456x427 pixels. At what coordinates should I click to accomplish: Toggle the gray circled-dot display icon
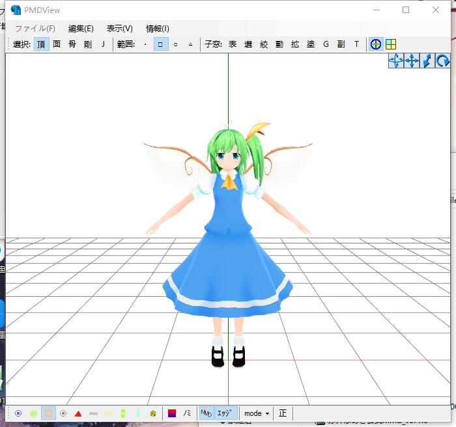pyautogui.click(x=63, y=413)
